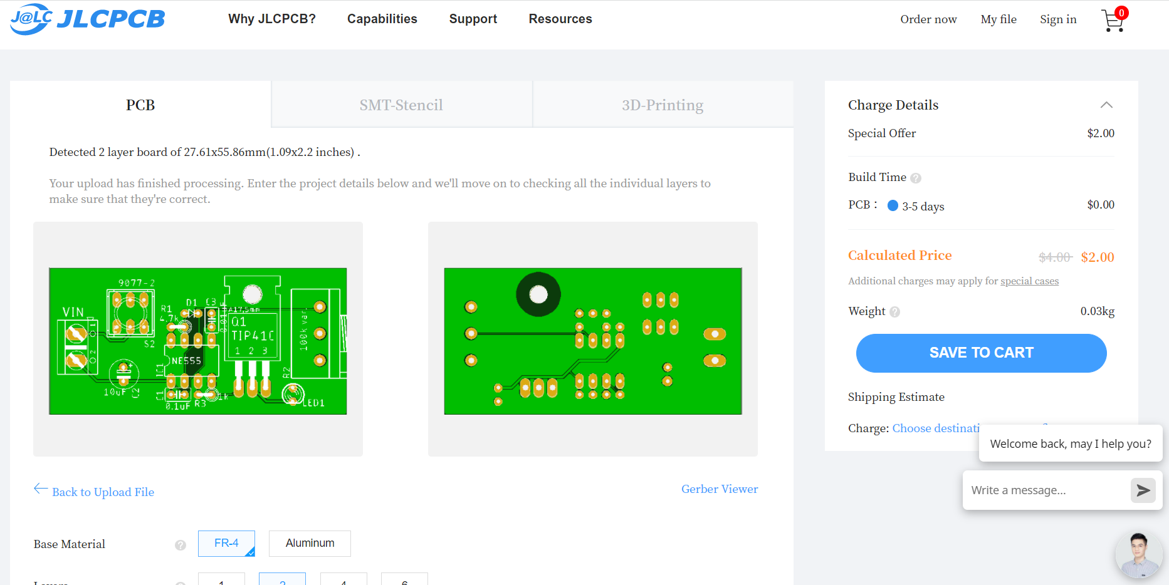Open the shopping cart icon
Viewport: 1169px width, 585px height.
(1113, 20)
